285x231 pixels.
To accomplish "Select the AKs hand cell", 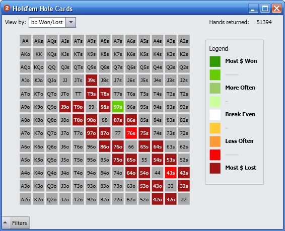I will (x=39, y=41).
